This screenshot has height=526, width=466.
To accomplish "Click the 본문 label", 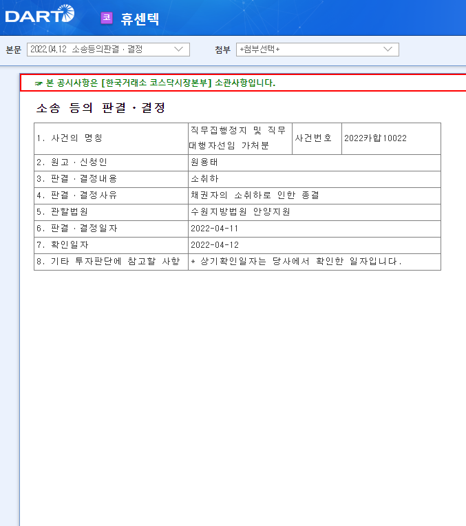I will (13, 50).
